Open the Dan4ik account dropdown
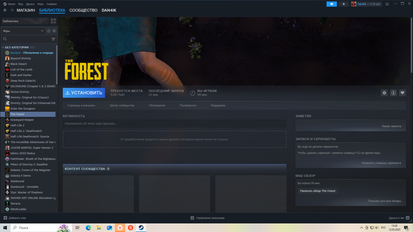The width and height of the screenshot is (413, 232). tap(366, 4)
